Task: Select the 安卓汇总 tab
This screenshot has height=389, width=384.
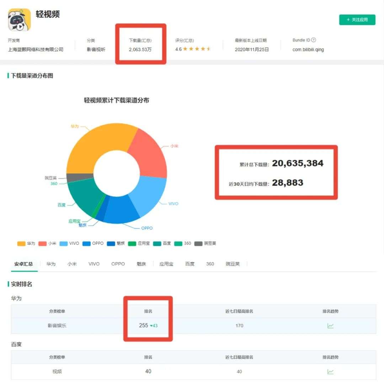Action: click(23, 264)
